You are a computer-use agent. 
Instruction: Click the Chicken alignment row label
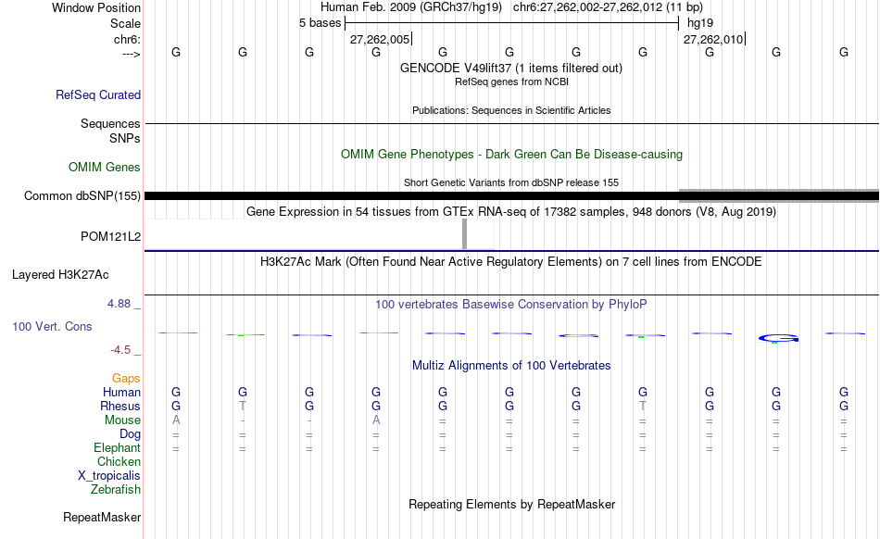(119, 461)
